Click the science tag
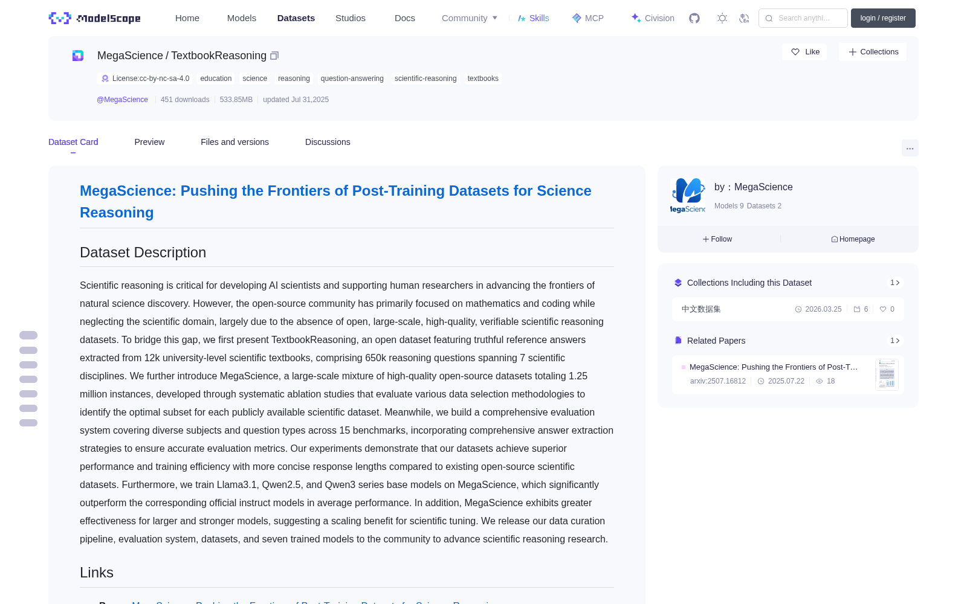 255,79
